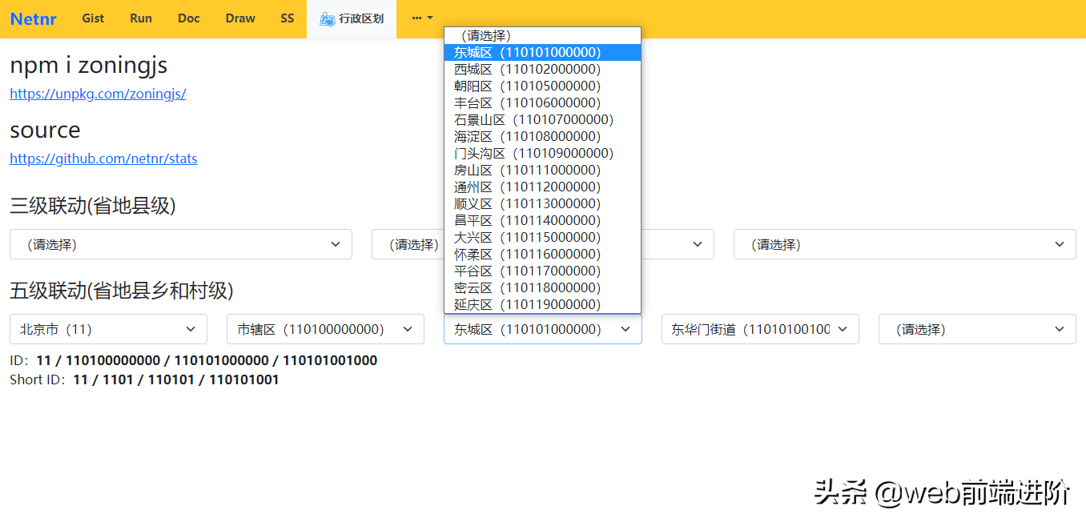Open the SS navigation item
This screenshot has width=1086, height=522.
pyautogui.click(x=288, y=18)
